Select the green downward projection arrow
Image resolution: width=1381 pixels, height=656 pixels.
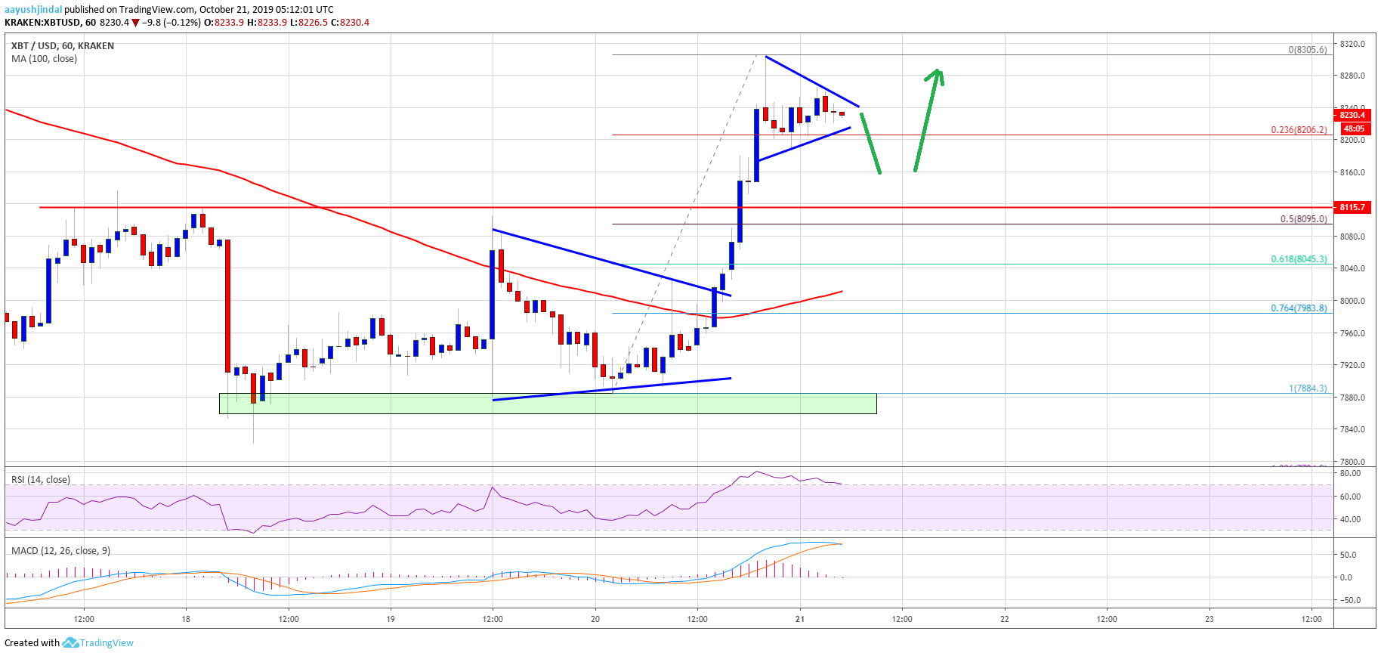[870, 143]
